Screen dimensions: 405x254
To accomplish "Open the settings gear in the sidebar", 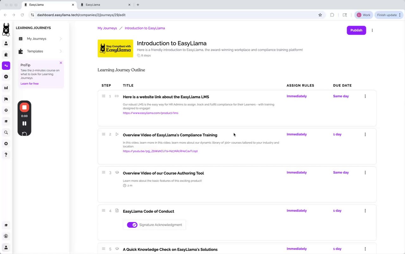I will pos(6,144).
